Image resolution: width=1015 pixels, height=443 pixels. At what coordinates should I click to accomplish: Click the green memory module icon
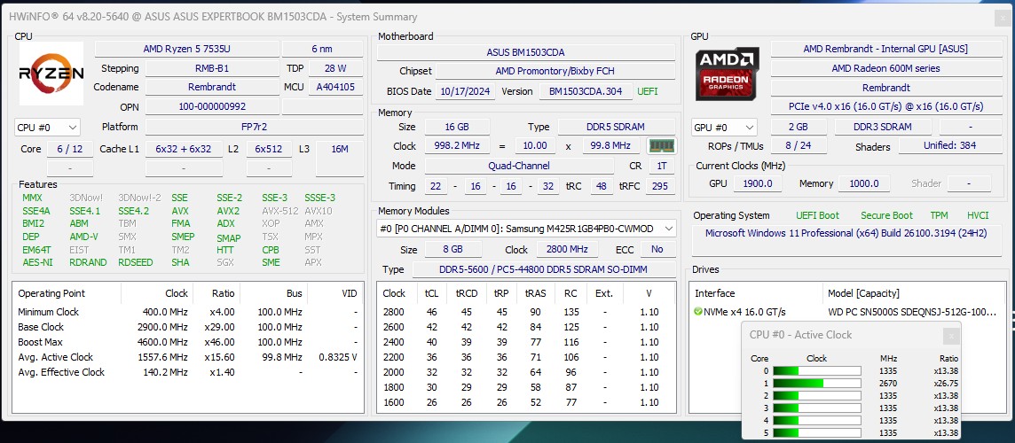tap(662, 146)
